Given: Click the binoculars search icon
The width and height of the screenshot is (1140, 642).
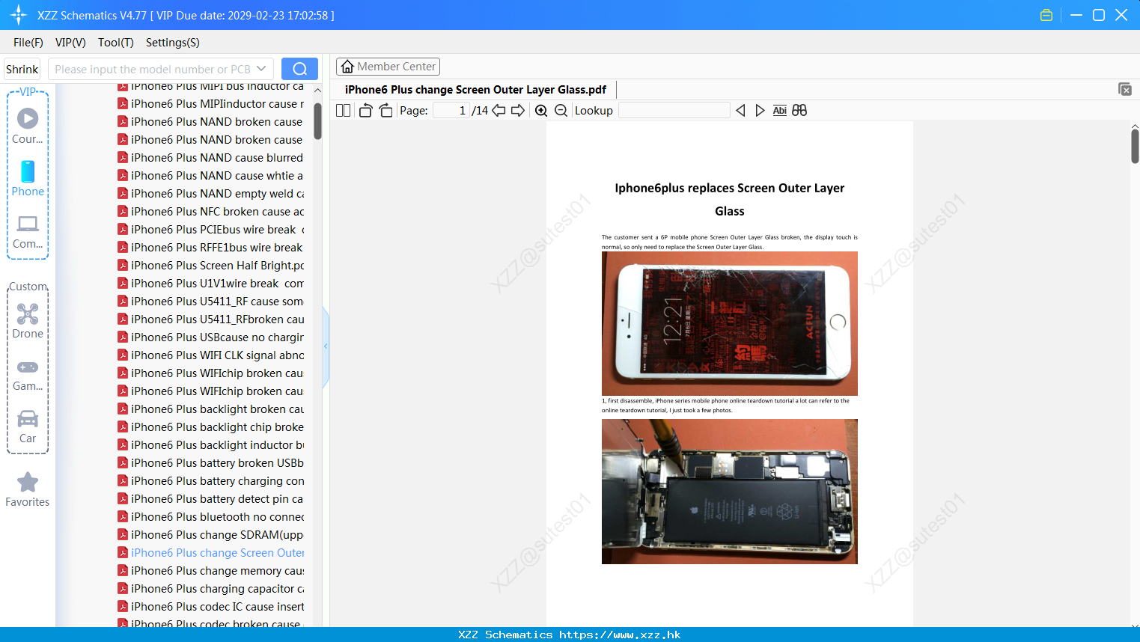Looking at the screenshot, I should (799, 111).
